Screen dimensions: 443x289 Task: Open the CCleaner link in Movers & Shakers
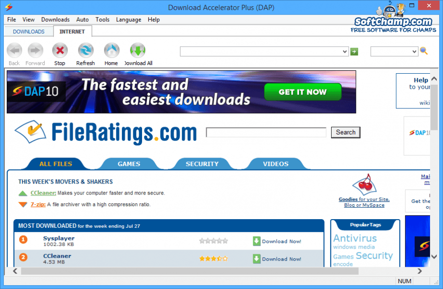tap(43, 193)
